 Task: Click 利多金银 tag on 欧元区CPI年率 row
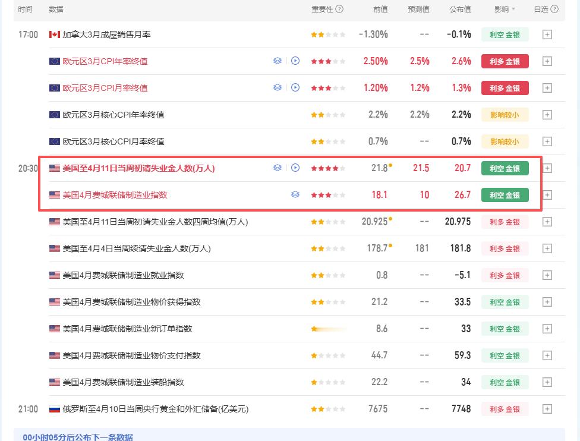click(x=505, y=61)
